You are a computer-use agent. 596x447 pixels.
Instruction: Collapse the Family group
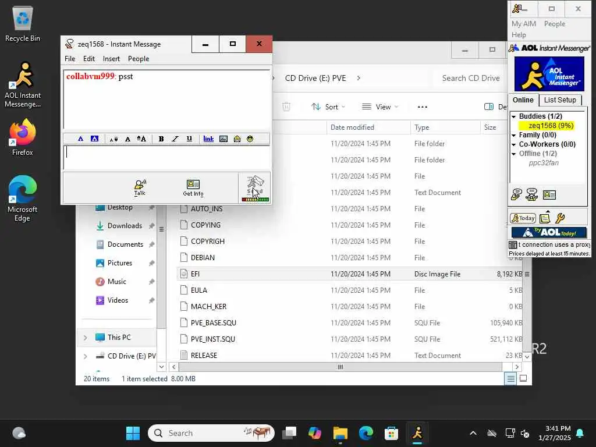pos(513,135)
